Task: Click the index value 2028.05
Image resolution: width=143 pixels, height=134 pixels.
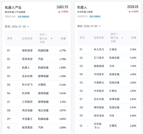Action: [133, 7]
